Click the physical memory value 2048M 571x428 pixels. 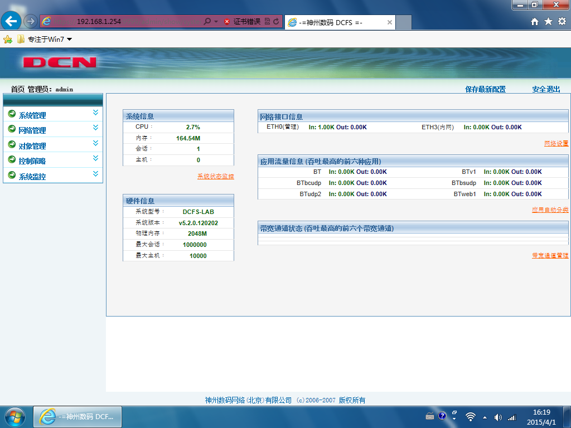click(x=197, y=234)
